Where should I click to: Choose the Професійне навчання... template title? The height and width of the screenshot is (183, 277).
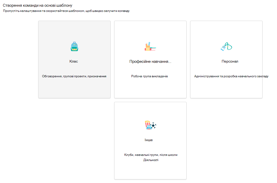(x=150, y=62)
